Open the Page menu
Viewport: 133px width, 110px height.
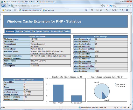tap(108, 10)
